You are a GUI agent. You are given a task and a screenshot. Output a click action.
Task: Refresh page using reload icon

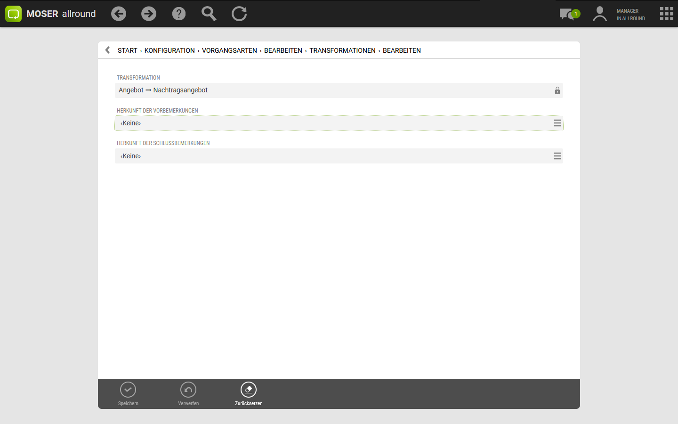pyautogui.click(x=239, y=14)
